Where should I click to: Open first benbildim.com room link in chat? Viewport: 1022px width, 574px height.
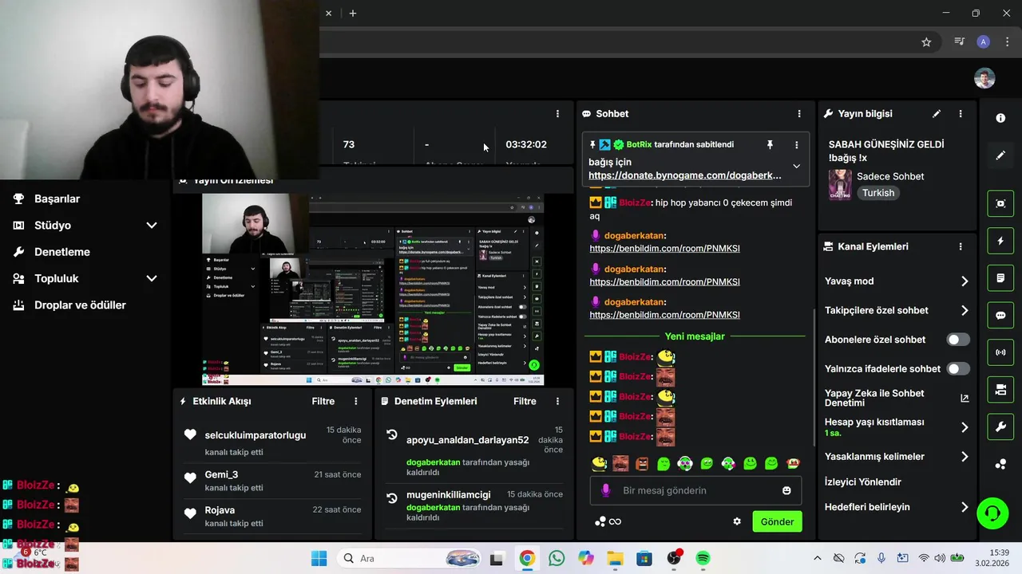tap(665, 249)
